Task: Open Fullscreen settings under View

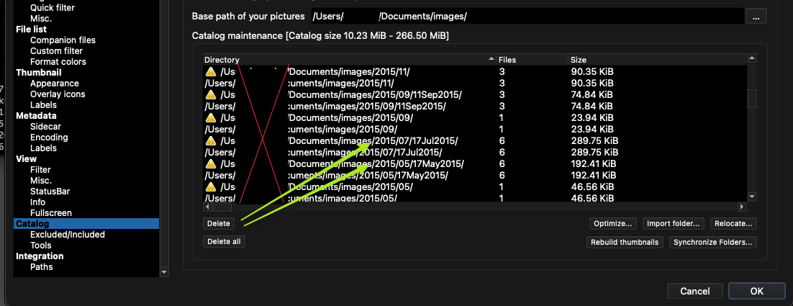Action: coord(50,213)
